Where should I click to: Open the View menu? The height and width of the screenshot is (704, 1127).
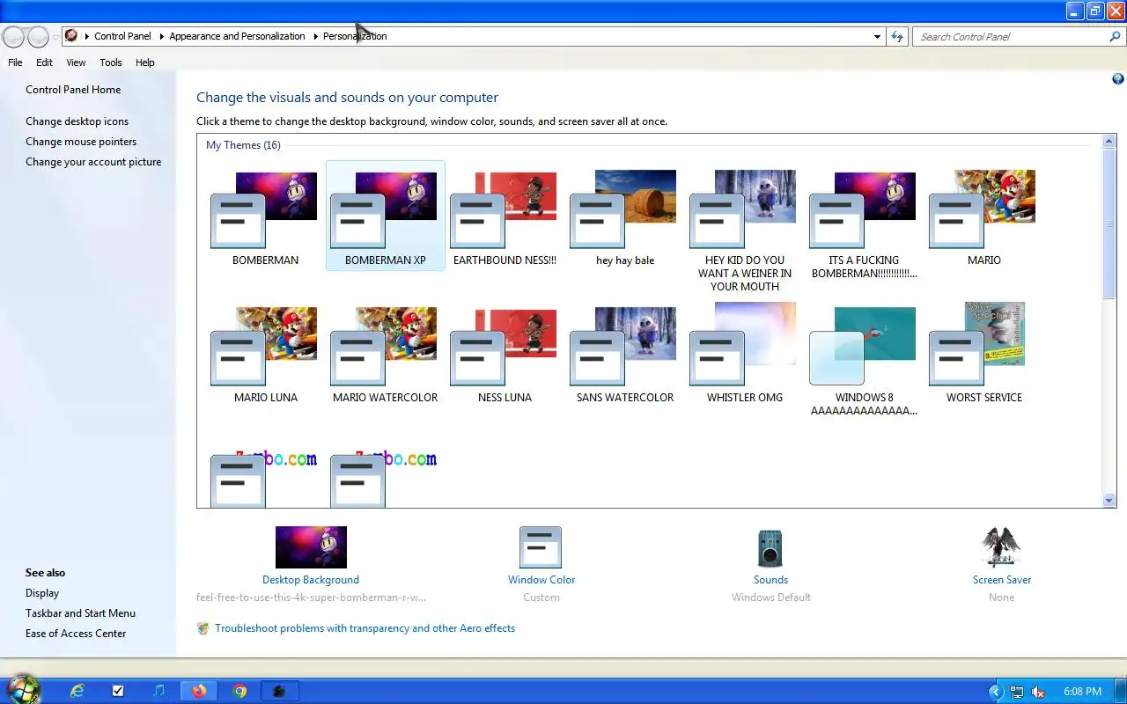[76, 62]
